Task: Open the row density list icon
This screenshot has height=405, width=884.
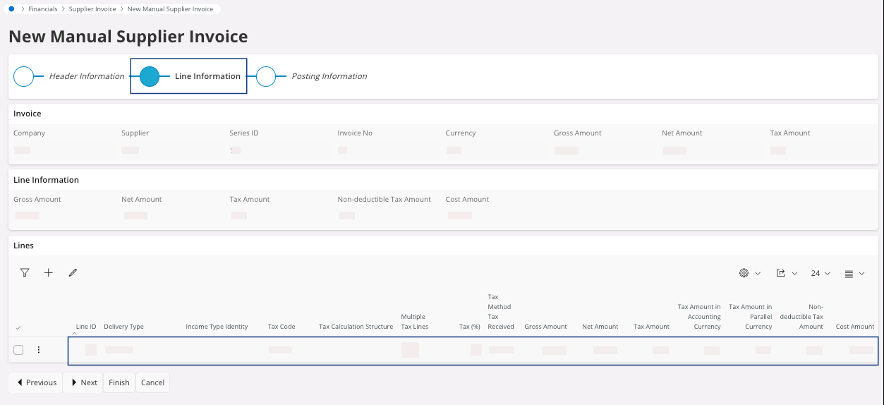Action: point(854,273)
